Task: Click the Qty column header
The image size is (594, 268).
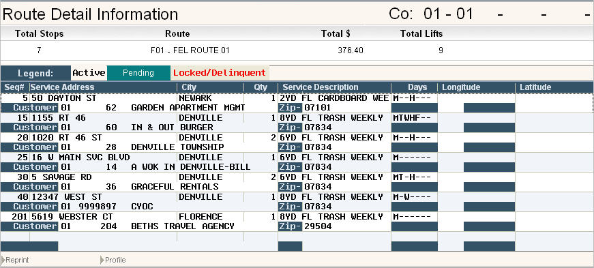Action: pos(261,87)
